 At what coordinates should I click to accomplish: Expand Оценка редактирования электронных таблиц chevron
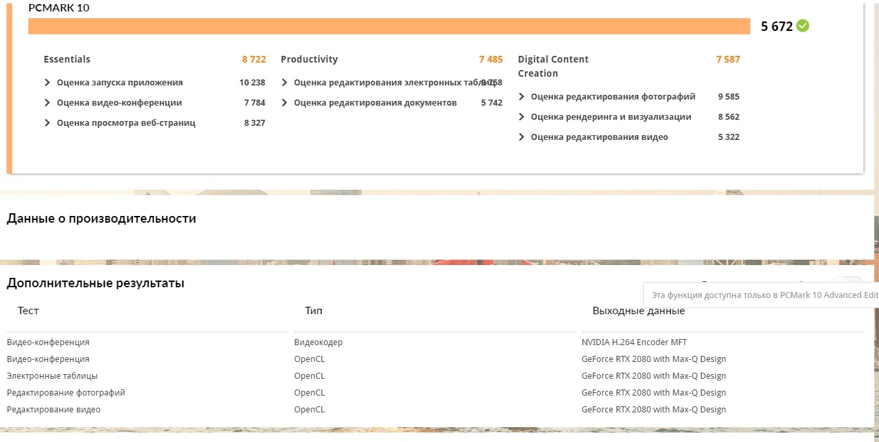(x=285, y=83)
